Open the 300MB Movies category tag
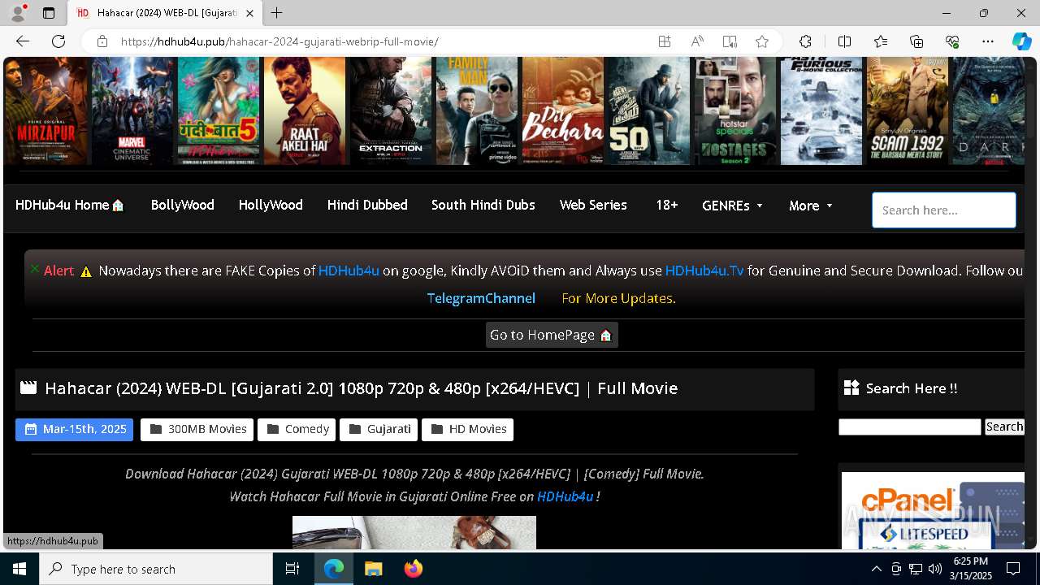 click(x=197, y=429)
